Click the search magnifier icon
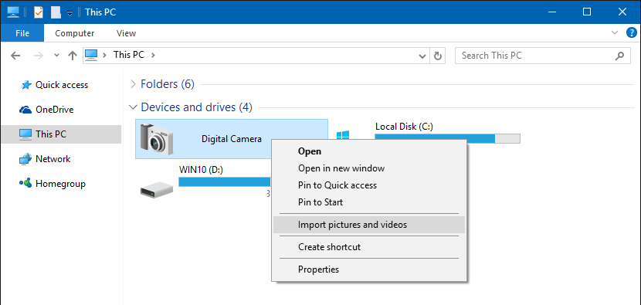641x305 pixels. coord(619,56)
